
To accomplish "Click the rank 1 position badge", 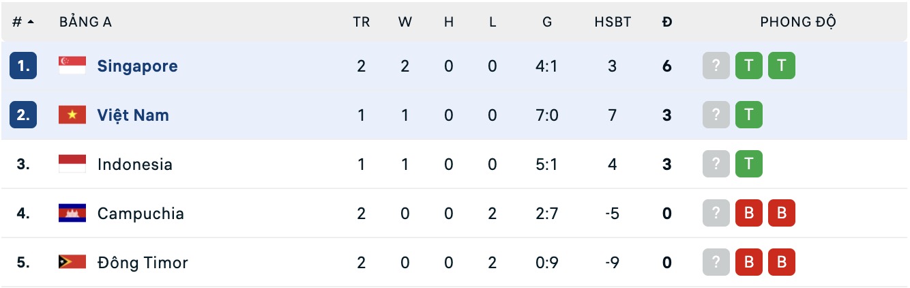I will click(23, 66).
